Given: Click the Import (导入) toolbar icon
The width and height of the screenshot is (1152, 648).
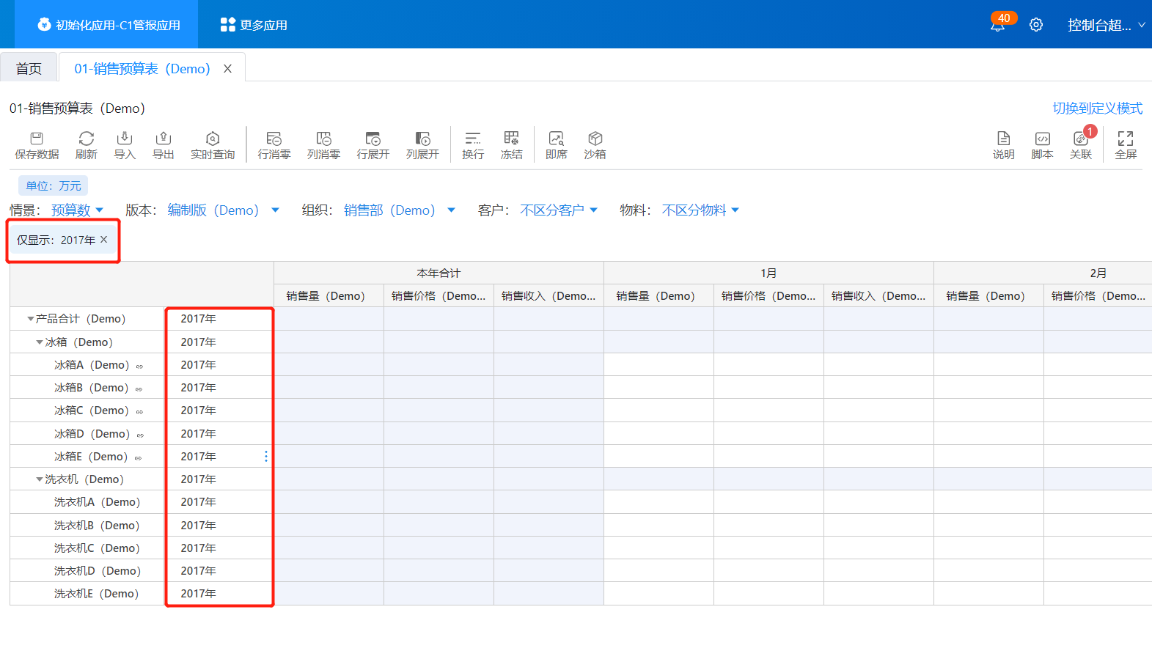Looking at the screenshot, I should point(125,144).
